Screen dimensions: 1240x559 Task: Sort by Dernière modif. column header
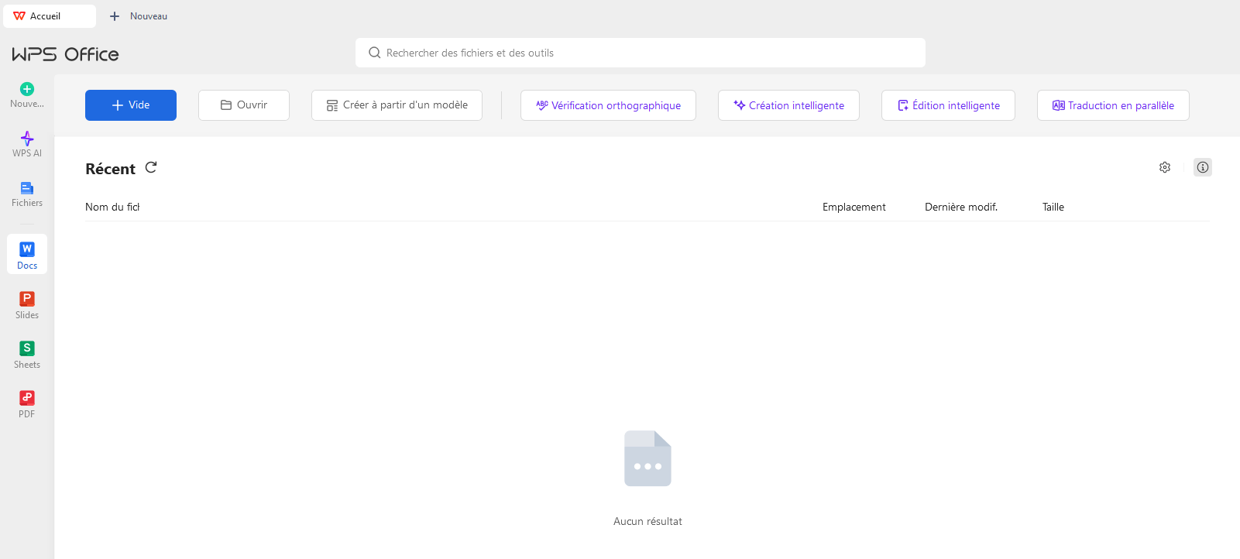[x=961, y=207]
